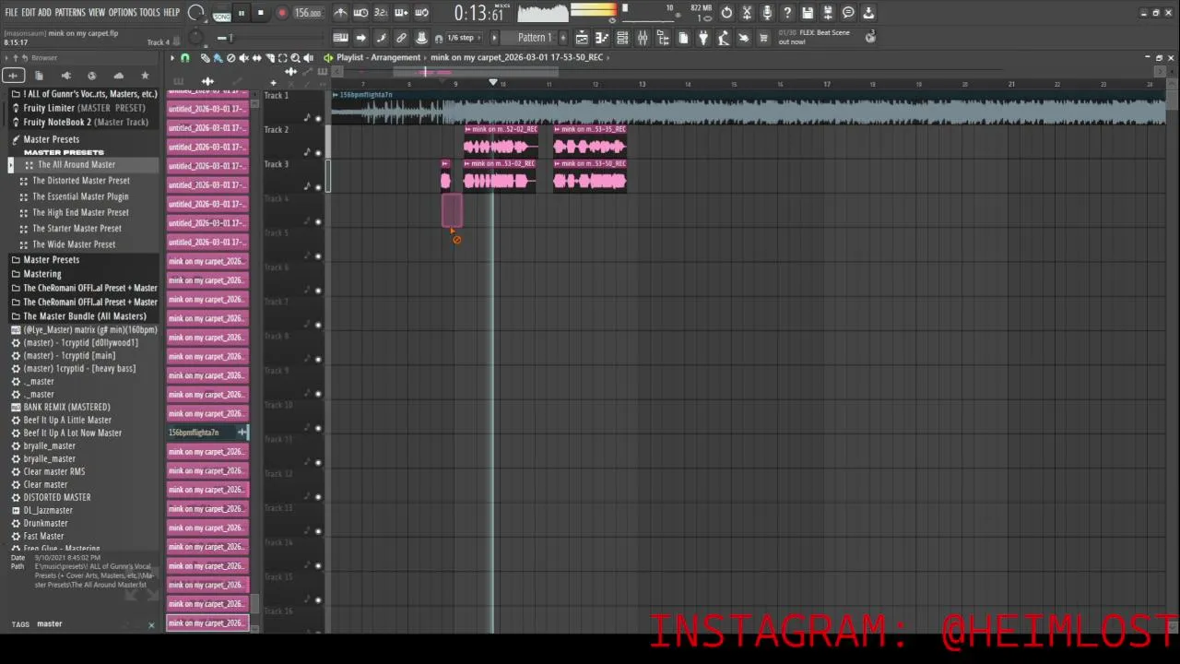Screen dimensions: 1180x664
Task: Open the TOOLS menu
Action: [x=149, y=12]
